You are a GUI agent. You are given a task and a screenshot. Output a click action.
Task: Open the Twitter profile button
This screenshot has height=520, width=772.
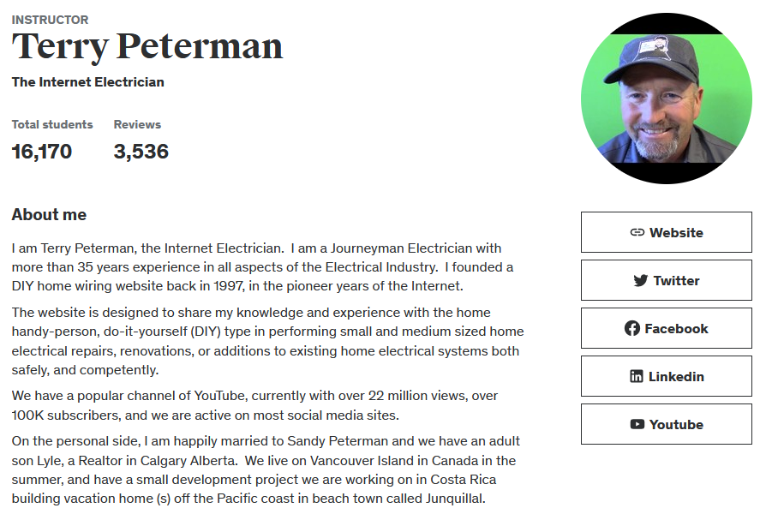tap(666, 280)
